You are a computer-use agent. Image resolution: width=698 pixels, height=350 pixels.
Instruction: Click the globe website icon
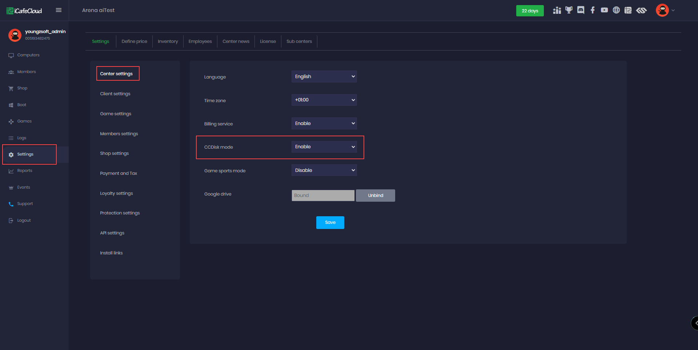point(616,10)
